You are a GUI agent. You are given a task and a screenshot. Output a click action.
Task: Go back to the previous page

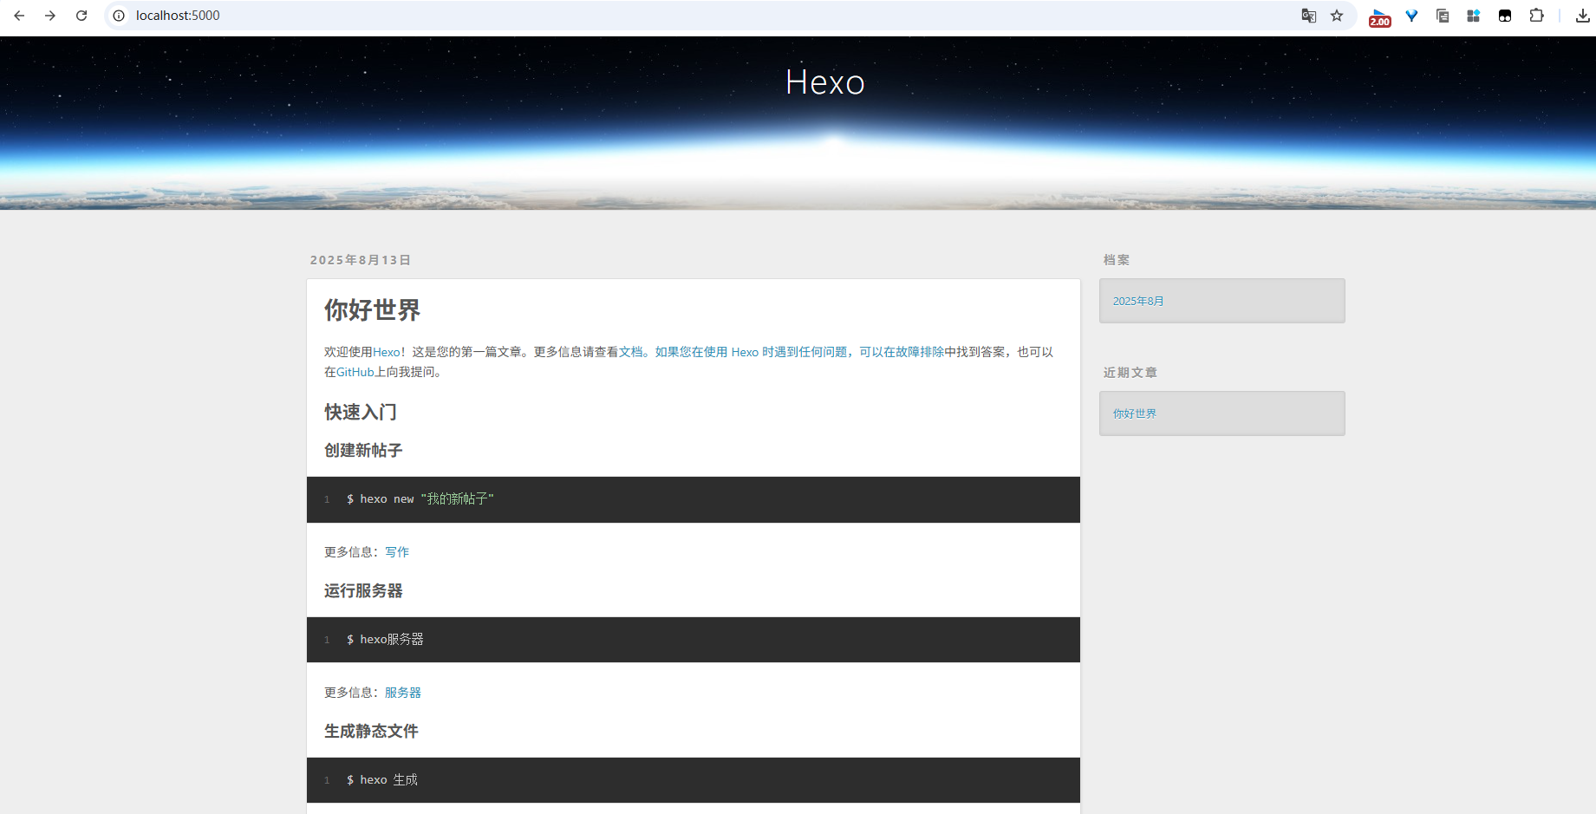pos(19,16)
